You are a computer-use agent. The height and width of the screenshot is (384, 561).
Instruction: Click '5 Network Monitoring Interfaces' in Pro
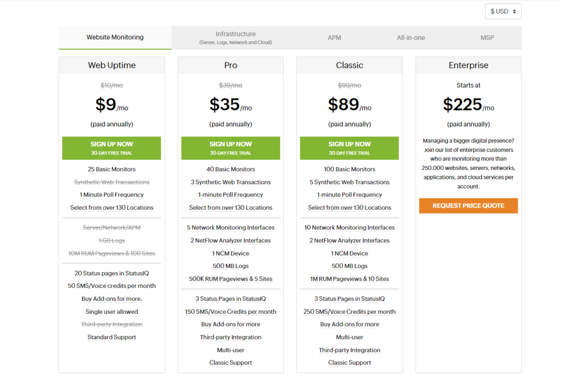pos(230,228)
